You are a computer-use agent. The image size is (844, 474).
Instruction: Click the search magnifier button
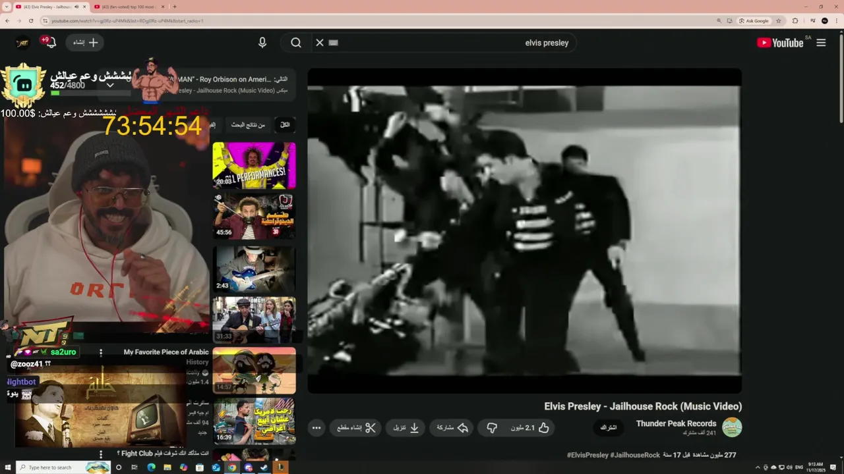pos(296,43)
